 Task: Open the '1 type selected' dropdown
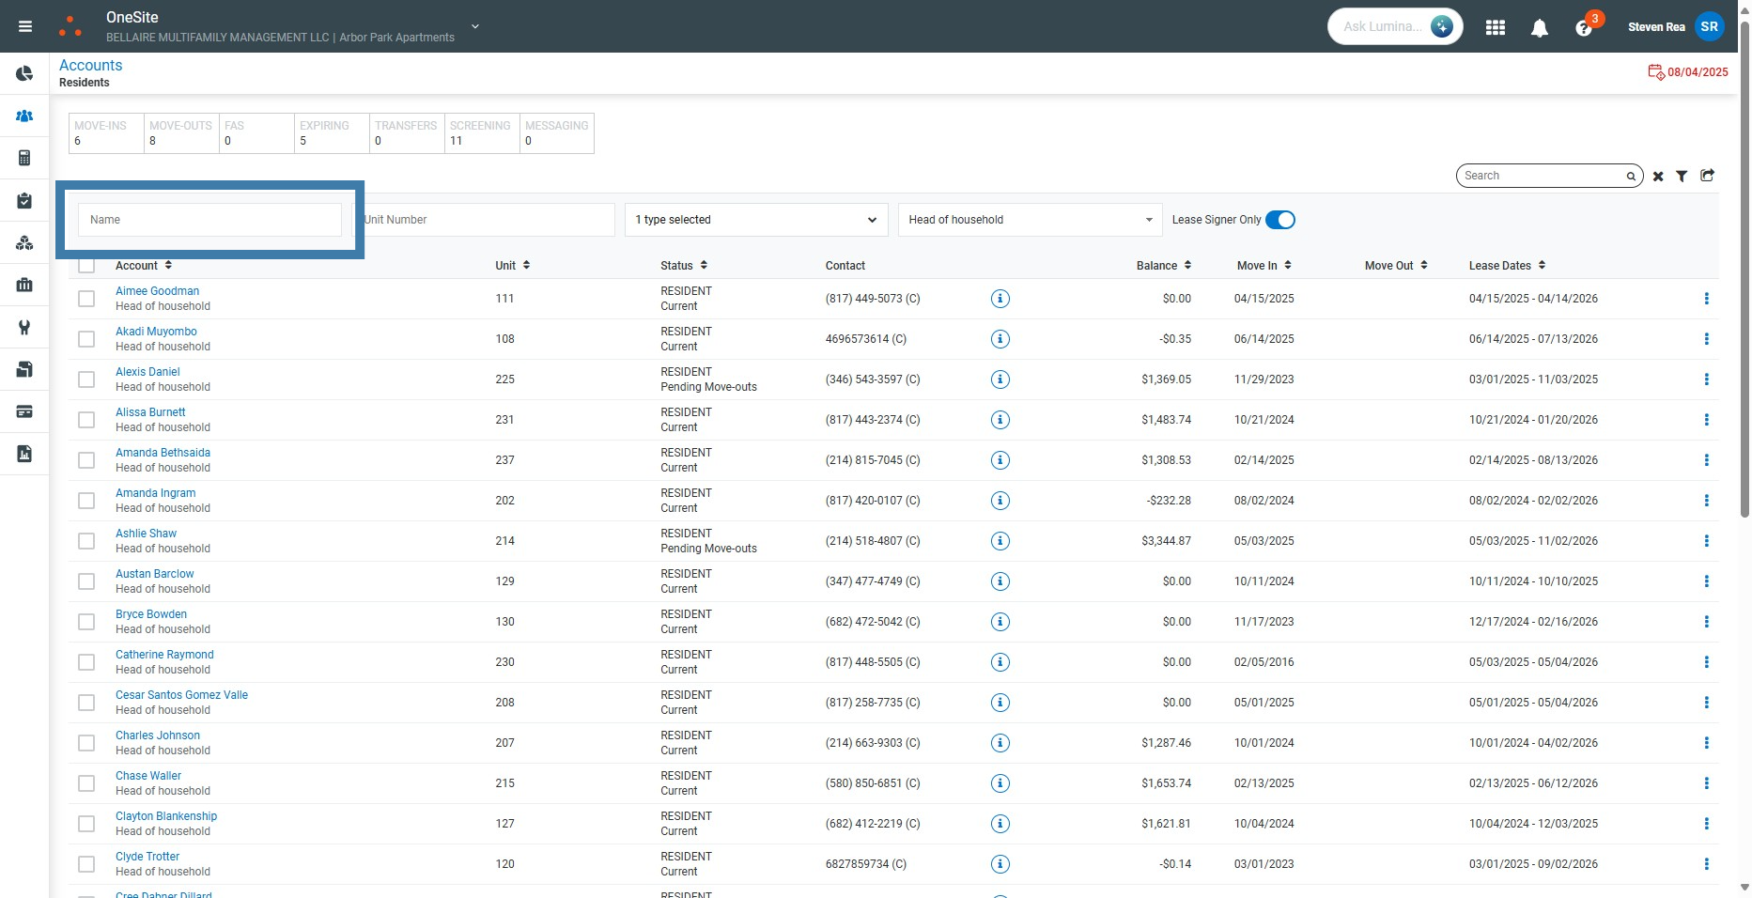tap(756, 220)
